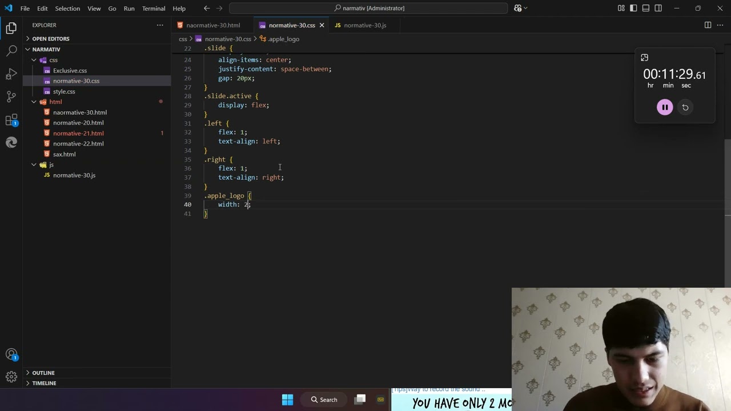
Task: Open the Terminal menu
Action: 154,8
